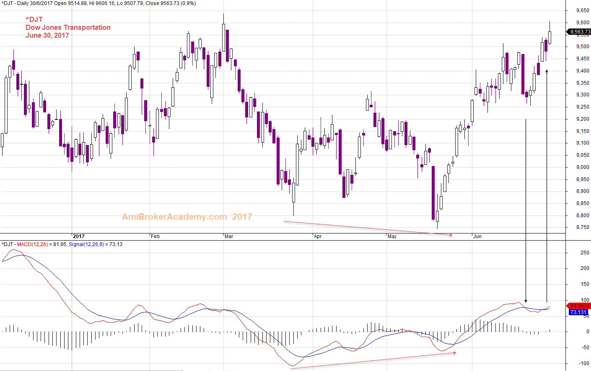Click the 8,950 price axis label
This screenshot has height=371, width=591.
[x=582, y=179]
